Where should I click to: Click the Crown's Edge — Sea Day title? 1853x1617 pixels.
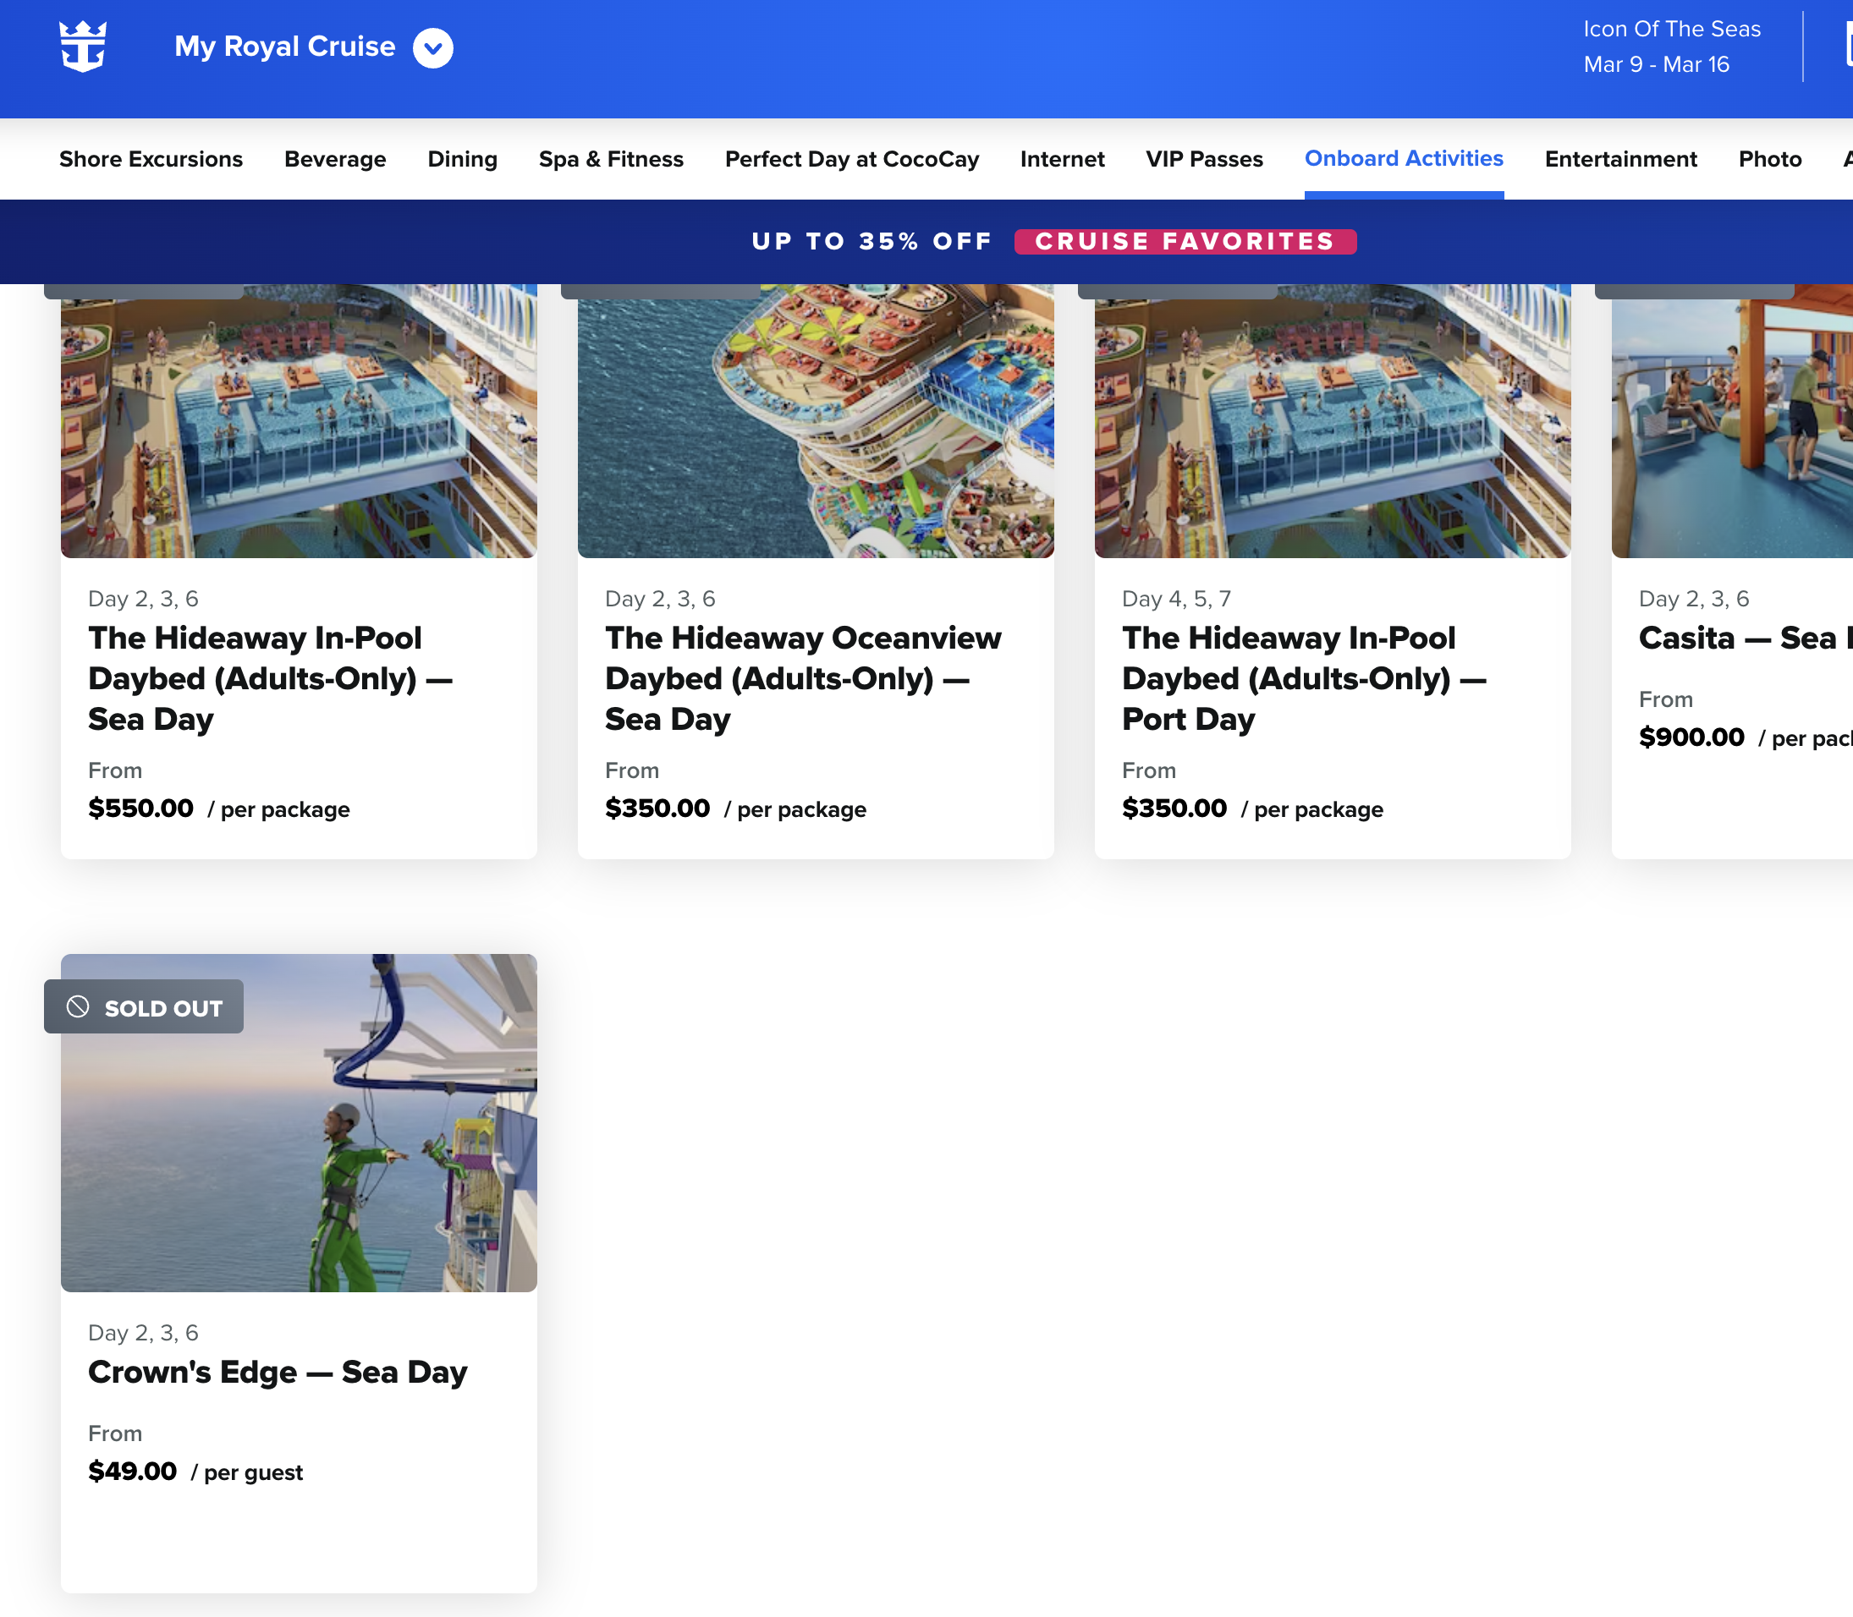click(278, 1372)
